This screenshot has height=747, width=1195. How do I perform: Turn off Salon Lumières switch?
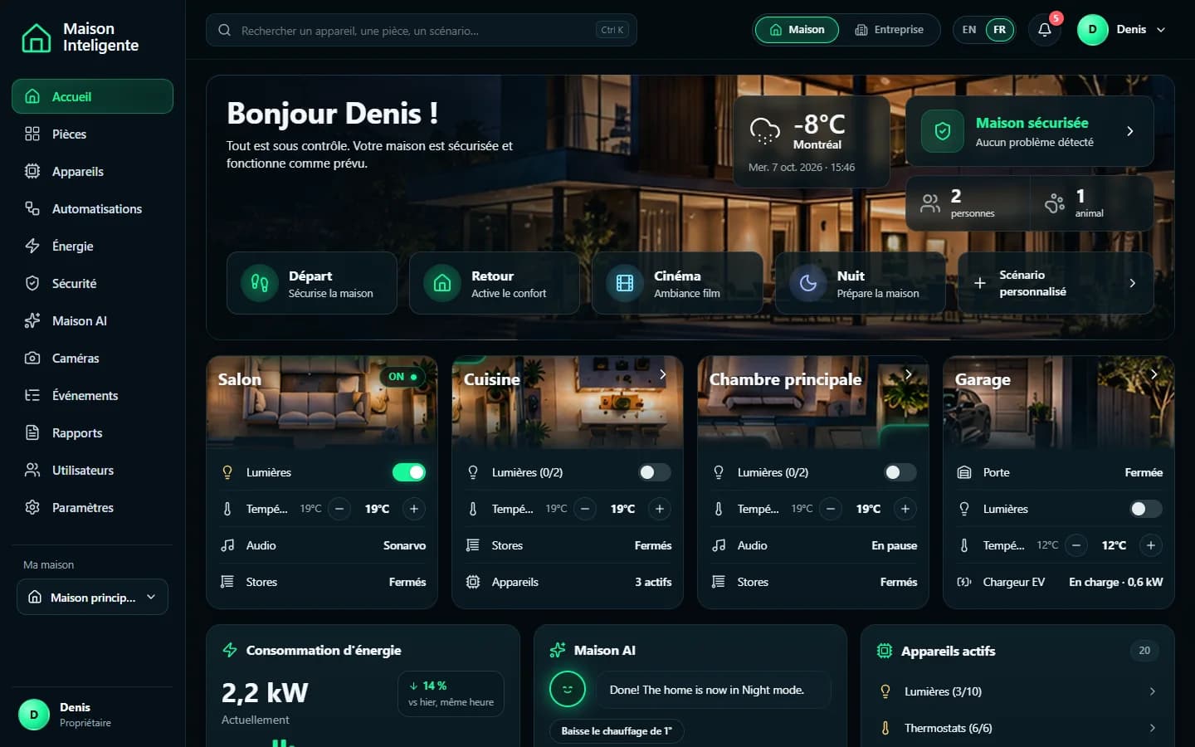click(409, 472)
